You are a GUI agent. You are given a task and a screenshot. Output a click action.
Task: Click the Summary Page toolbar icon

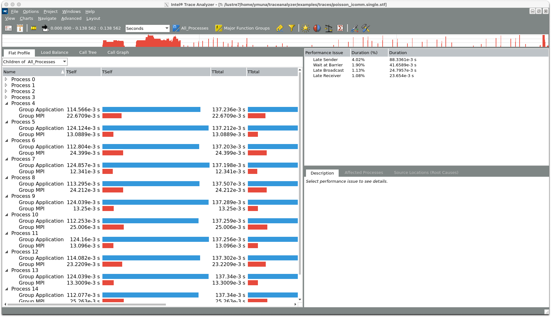click(8, 28)
